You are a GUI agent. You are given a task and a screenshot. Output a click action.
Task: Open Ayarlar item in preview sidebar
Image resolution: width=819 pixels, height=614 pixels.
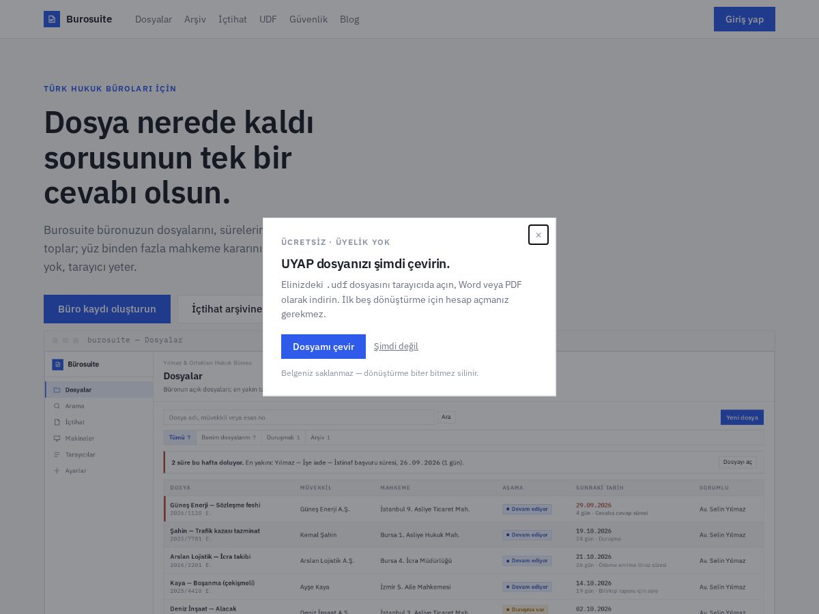click(99, 471)
